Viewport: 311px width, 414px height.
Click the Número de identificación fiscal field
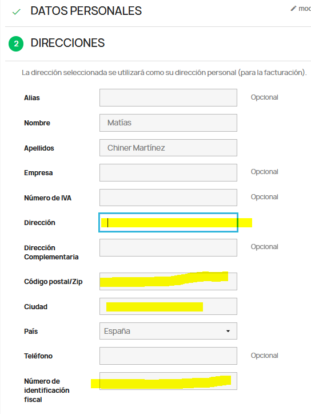168,381
